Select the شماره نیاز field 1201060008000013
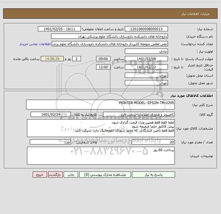 (x=146, y=29)
